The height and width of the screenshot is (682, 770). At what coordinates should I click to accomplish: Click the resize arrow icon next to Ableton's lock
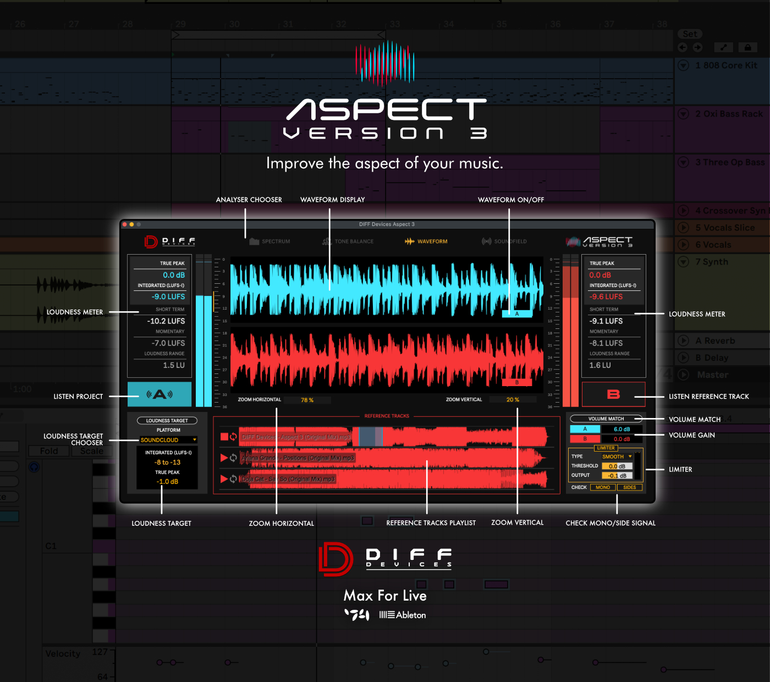click(x=723, y=47)
